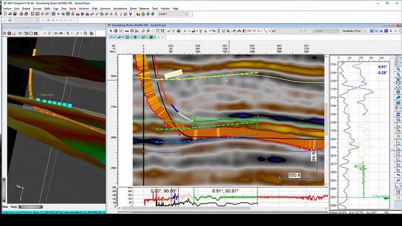Click the Geosteering section vertical scrollbar
Image resolution: width=402 pixels, height=226 pixels.
(326, 120)
